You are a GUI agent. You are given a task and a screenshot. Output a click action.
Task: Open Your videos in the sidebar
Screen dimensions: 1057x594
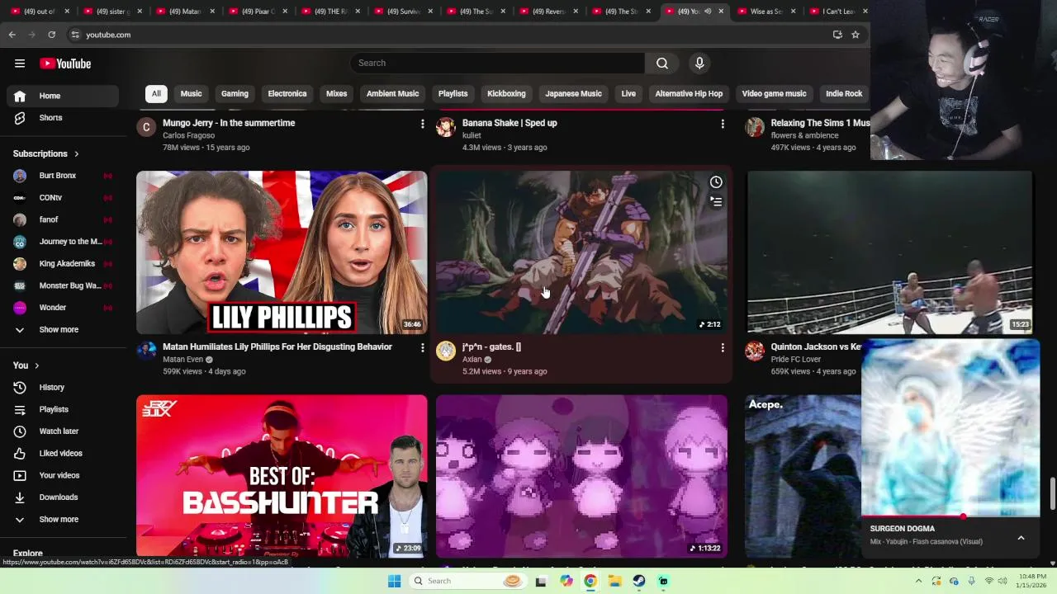point(63,475)
